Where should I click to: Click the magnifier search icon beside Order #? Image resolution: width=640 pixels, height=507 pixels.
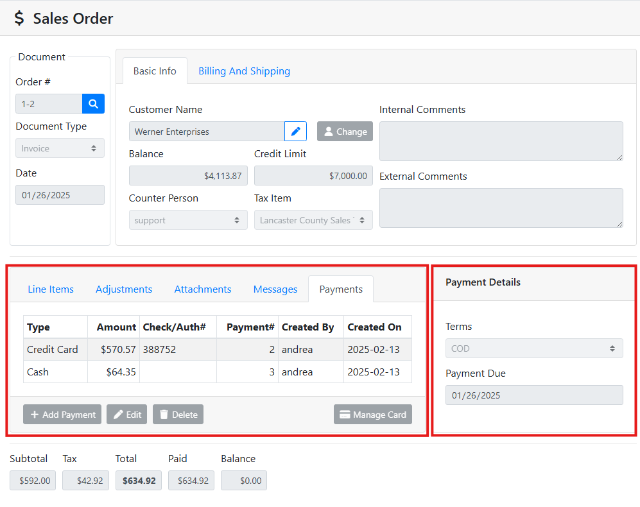(x=93, y=104)
